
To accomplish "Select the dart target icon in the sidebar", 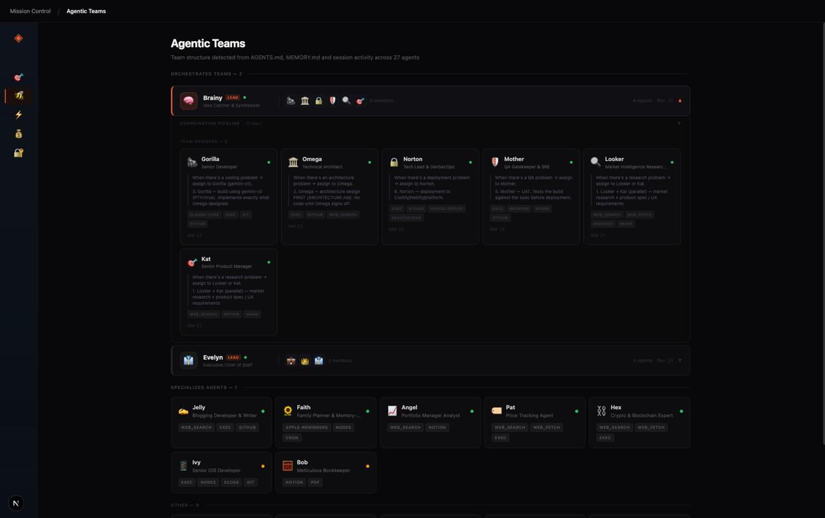I will 18,77.
